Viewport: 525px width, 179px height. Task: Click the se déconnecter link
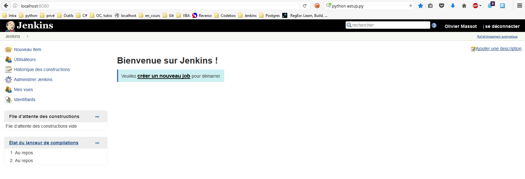[502, 26]
